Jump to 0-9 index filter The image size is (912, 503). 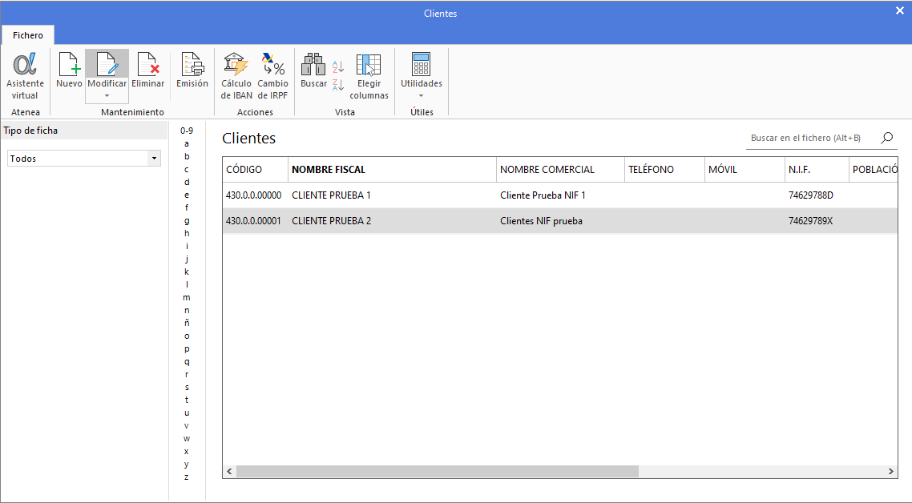[x=187, y=131]
